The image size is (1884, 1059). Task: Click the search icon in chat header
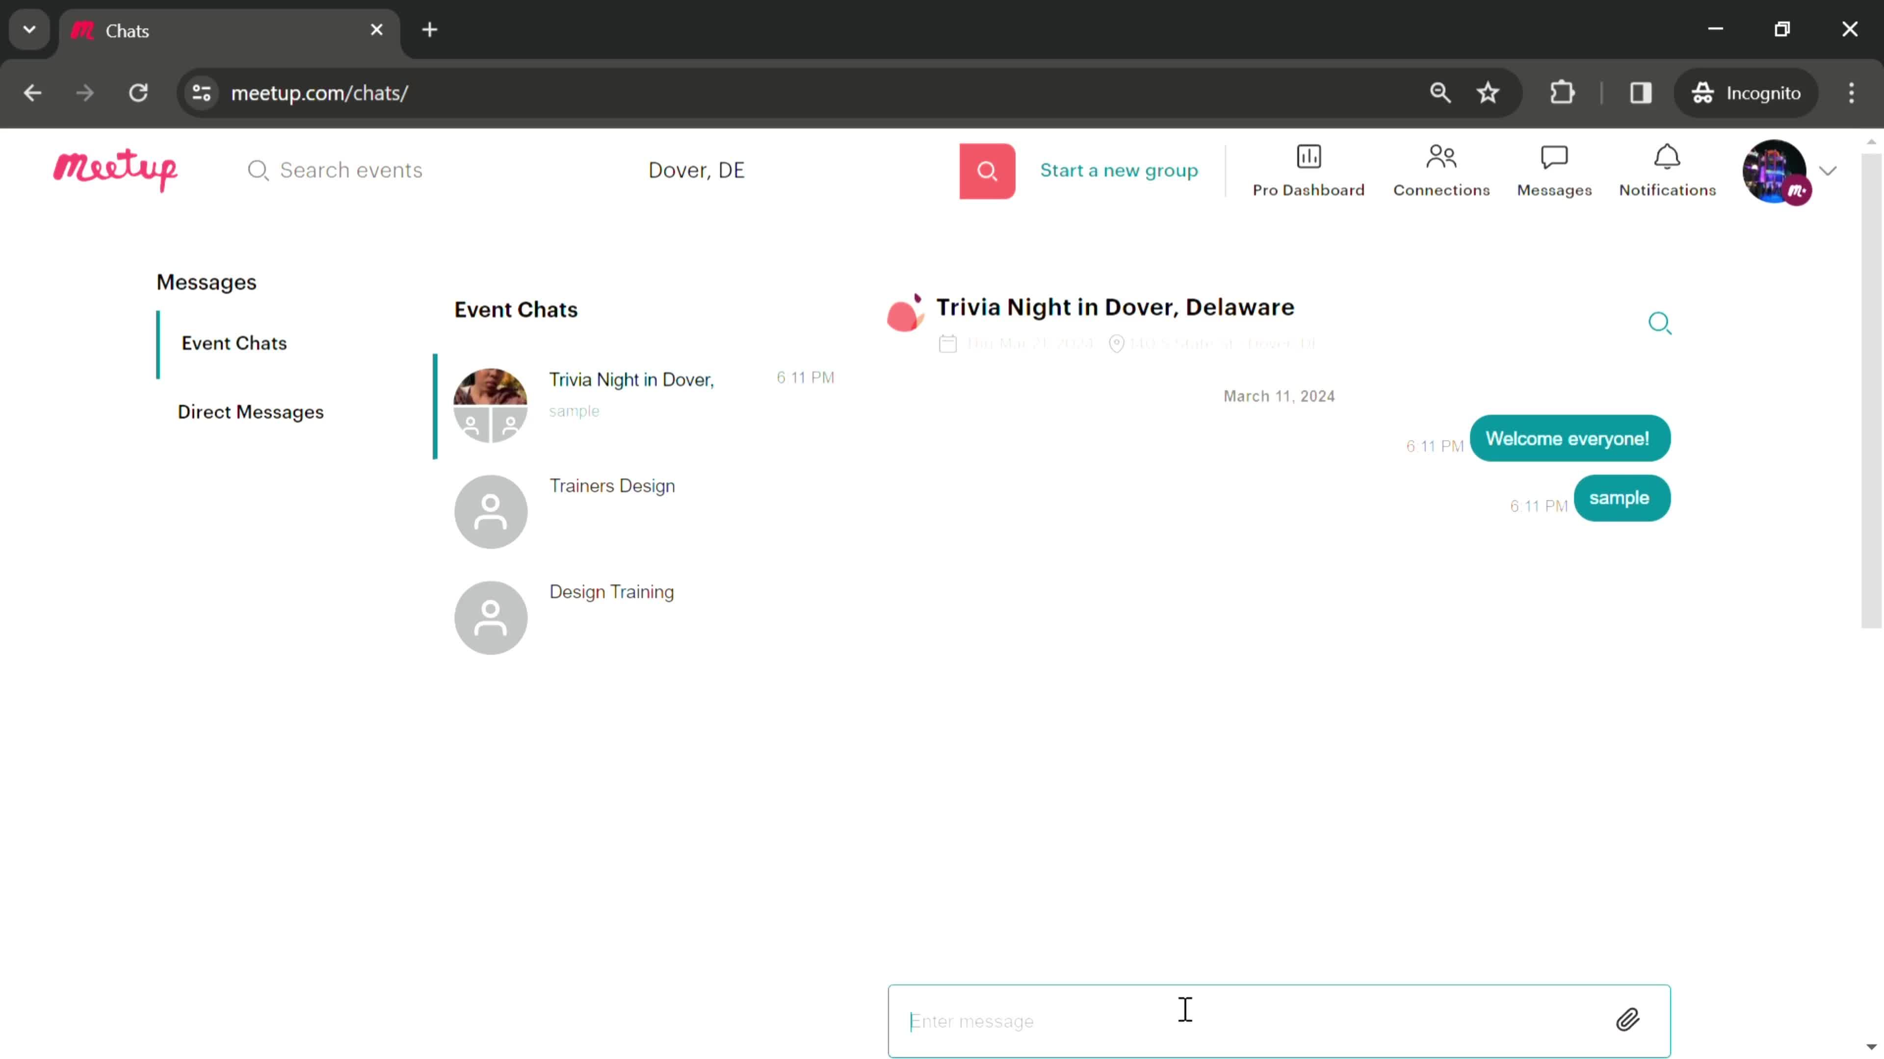(1660, 322)
